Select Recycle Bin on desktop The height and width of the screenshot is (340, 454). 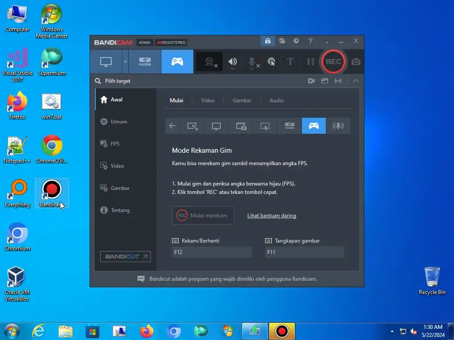tap(432, 281)
